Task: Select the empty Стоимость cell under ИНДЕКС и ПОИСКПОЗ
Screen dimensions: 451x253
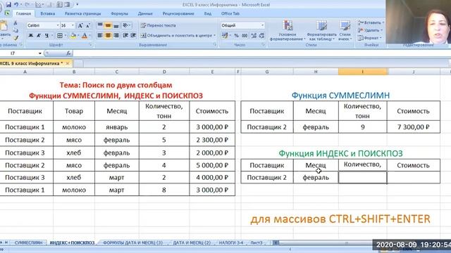Action: click(x=414, y=177)
